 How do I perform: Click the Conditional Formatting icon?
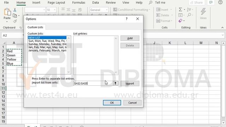point(115,10)
